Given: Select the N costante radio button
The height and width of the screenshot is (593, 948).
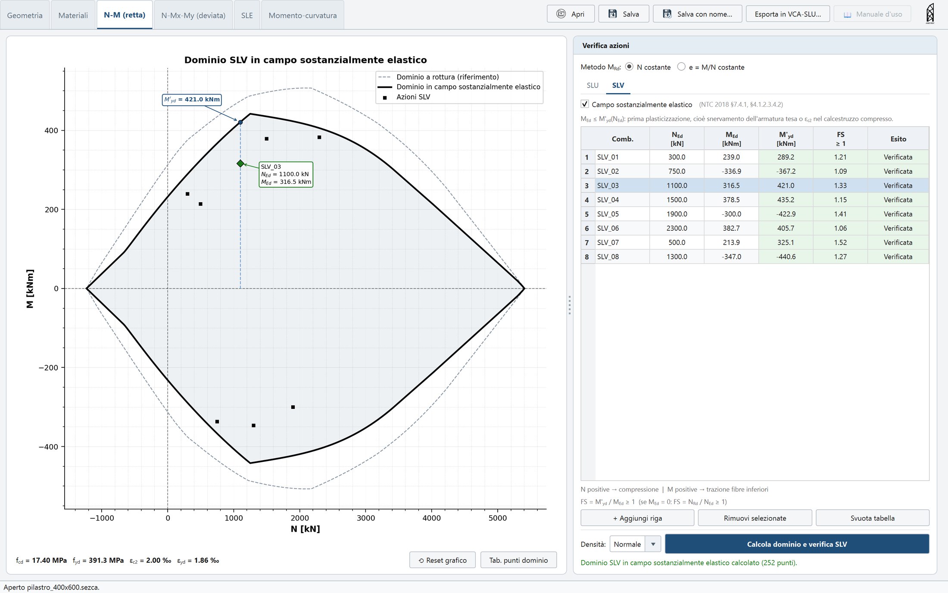Looking at the screenshot, I should [x=629, y=67].
